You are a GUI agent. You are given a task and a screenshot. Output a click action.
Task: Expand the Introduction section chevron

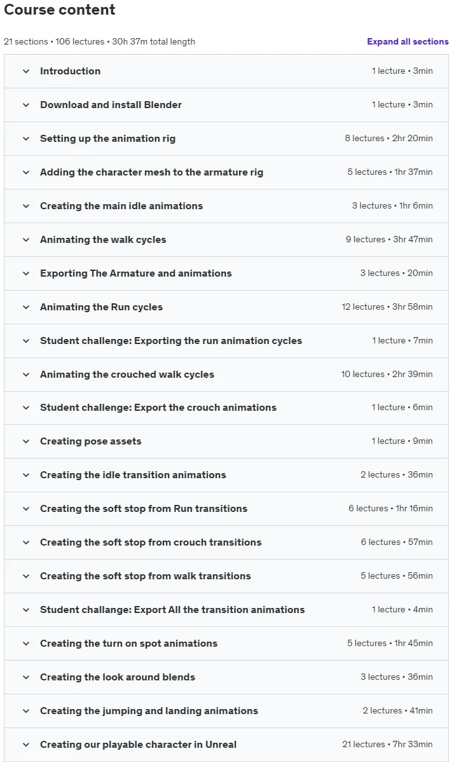(x=26, y=71)
